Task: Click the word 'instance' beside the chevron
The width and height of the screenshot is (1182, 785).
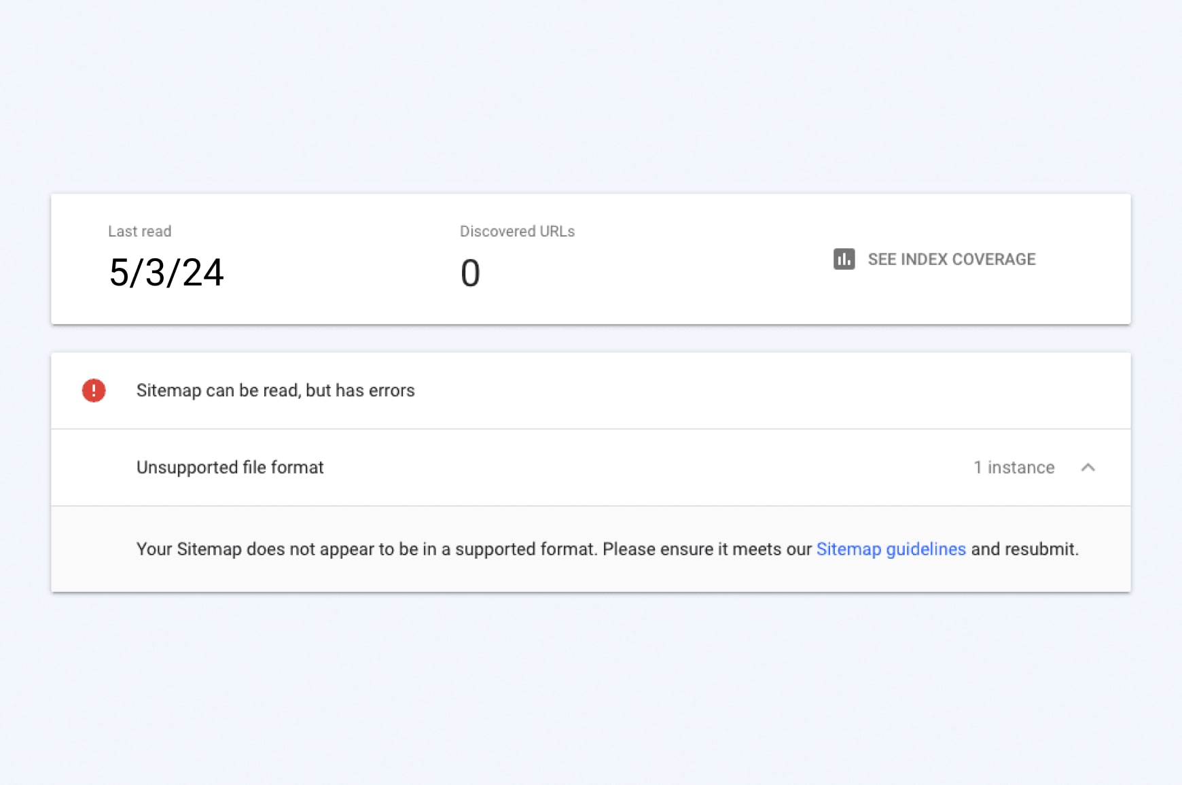Action: tap(1021, 468)
